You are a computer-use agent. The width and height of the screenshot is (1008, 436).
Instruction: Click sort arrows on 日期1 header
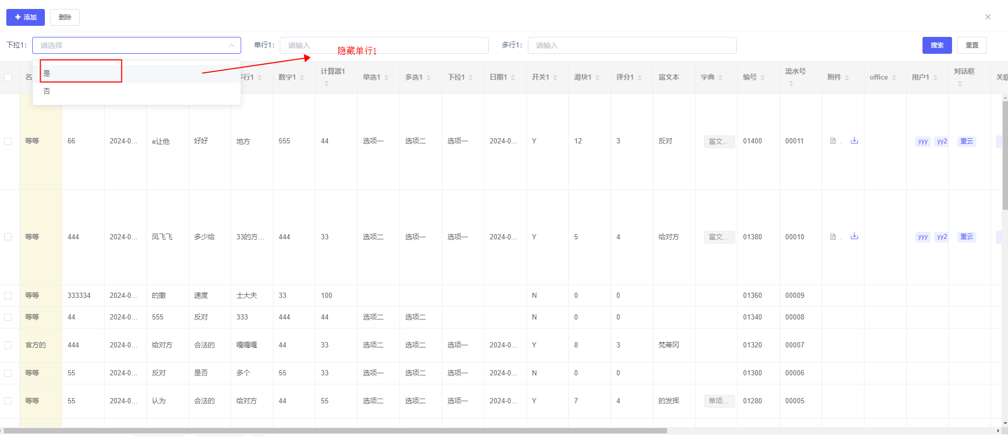coord(513,77)
